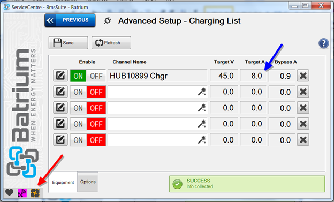Click the second row channel name field
Image resolution: width=334 pixels, height=202 pixels.
[157, 92]
